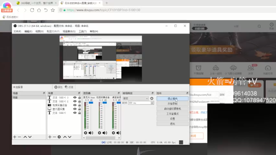Click the duration stepper on 300 ms field
Image resolution: width=276 pixels, height=155 pixels.
(x=152, y=103)
